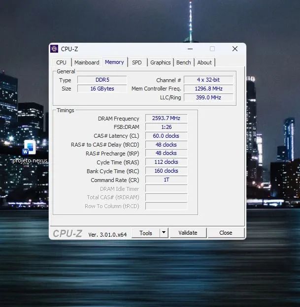This screenshot has height=307, width=300.
Task: Open the About tab
Action: [204, 62]
